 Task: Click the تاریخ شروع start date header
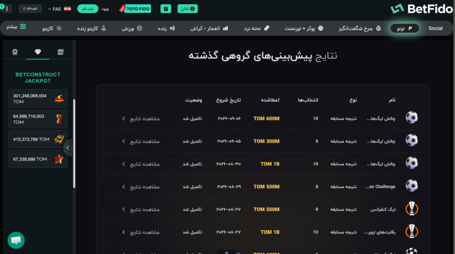tap(228, 100)
